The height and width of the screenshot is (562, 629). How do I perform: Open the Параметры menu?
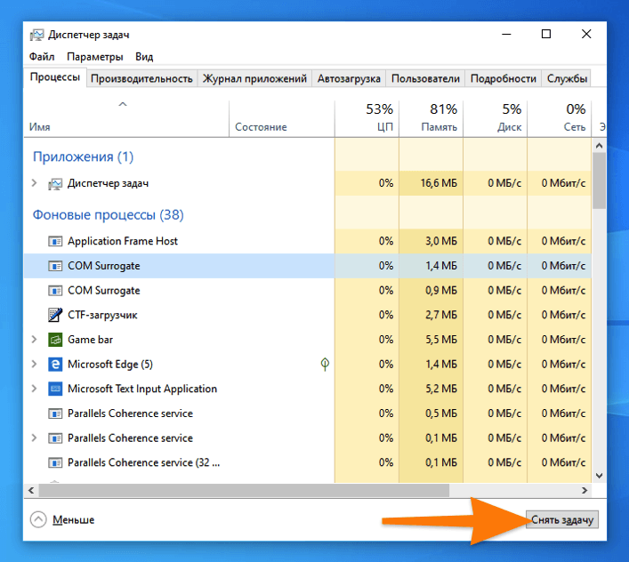pos(94,57)
